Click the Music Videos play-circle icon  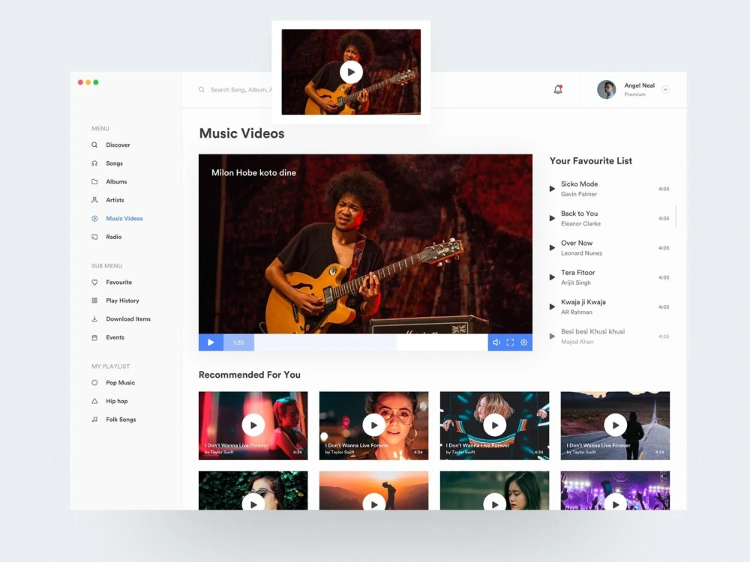click(x=94, y=218)
